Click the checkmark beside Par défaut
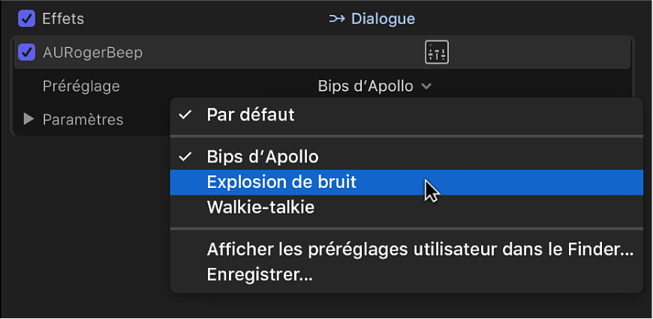Screen dimensions: 653x319 185,115
